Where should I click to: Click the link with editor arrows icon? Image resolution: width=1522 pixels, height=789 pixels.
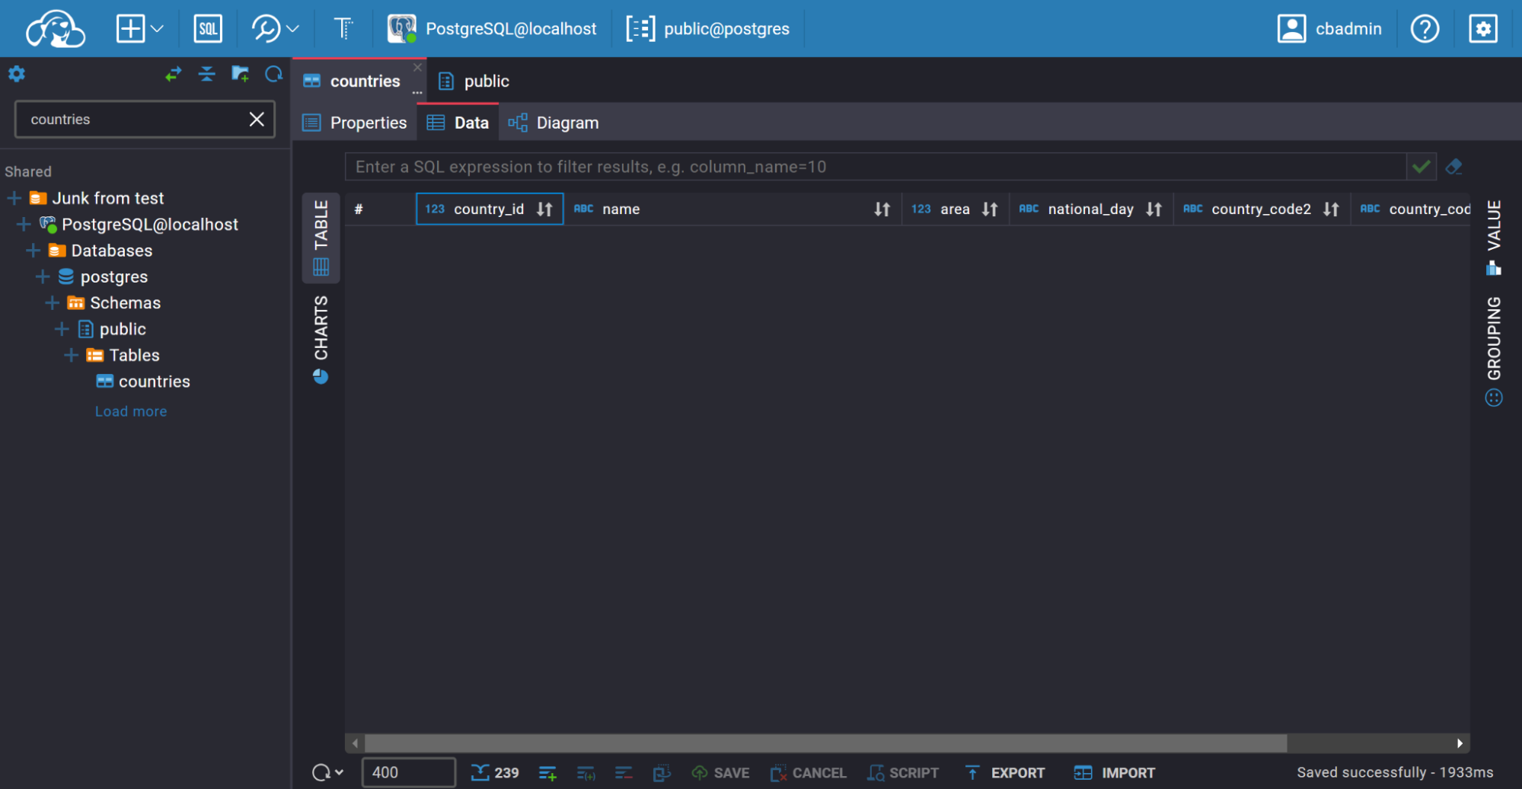174,74
